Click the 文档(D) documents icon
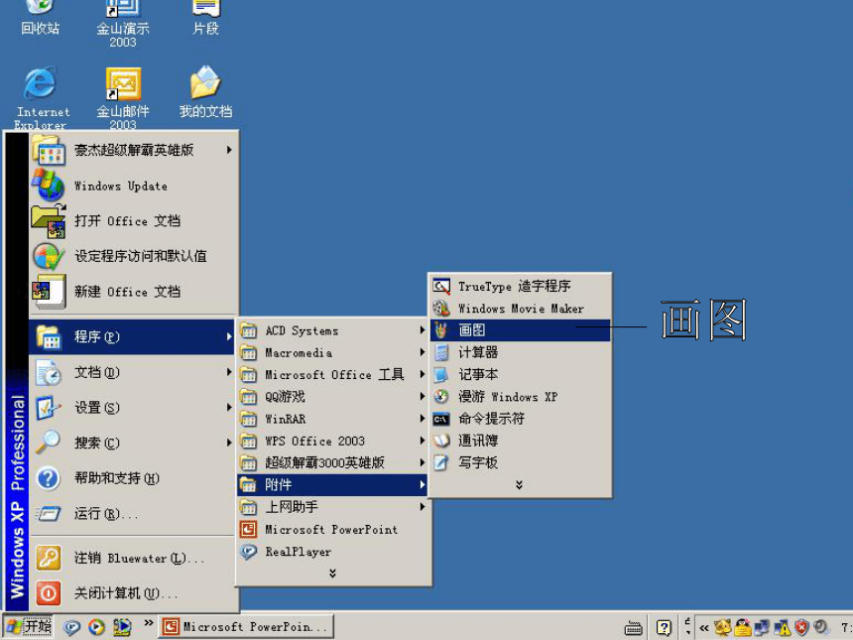This screenshot has width=853, height=640. 49,373
